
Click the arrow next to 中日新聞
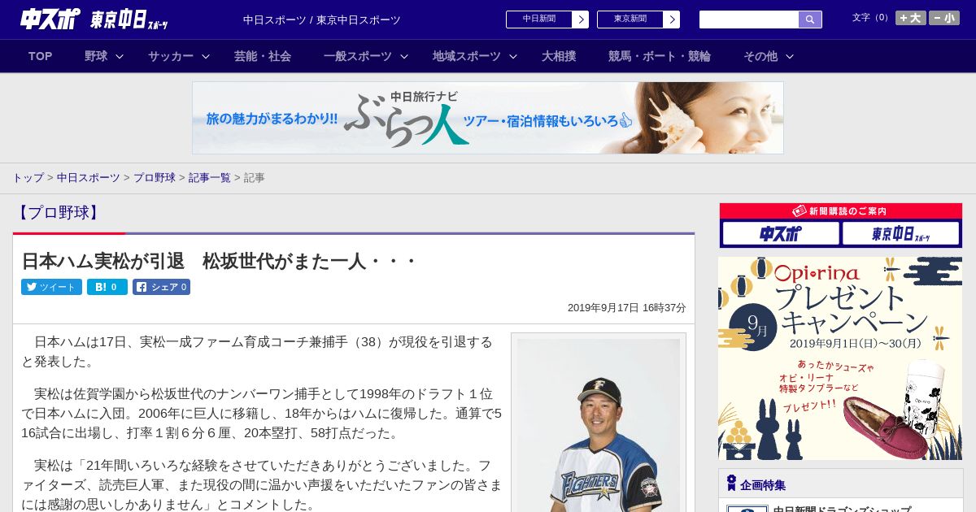581,20
